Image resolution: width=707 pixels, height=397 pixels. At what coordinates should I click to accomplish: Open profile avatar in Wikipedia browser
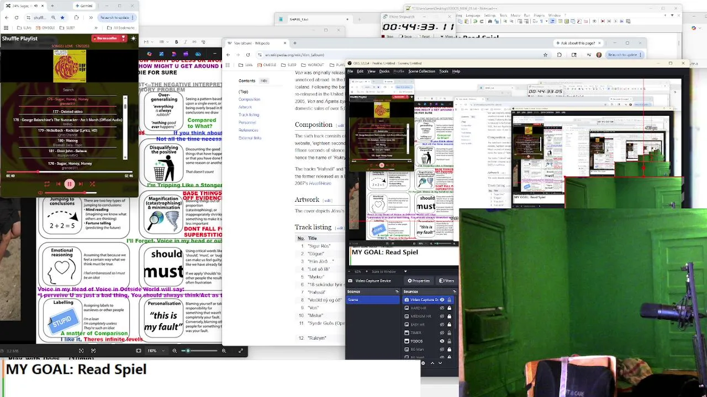(x=599, y=55)
